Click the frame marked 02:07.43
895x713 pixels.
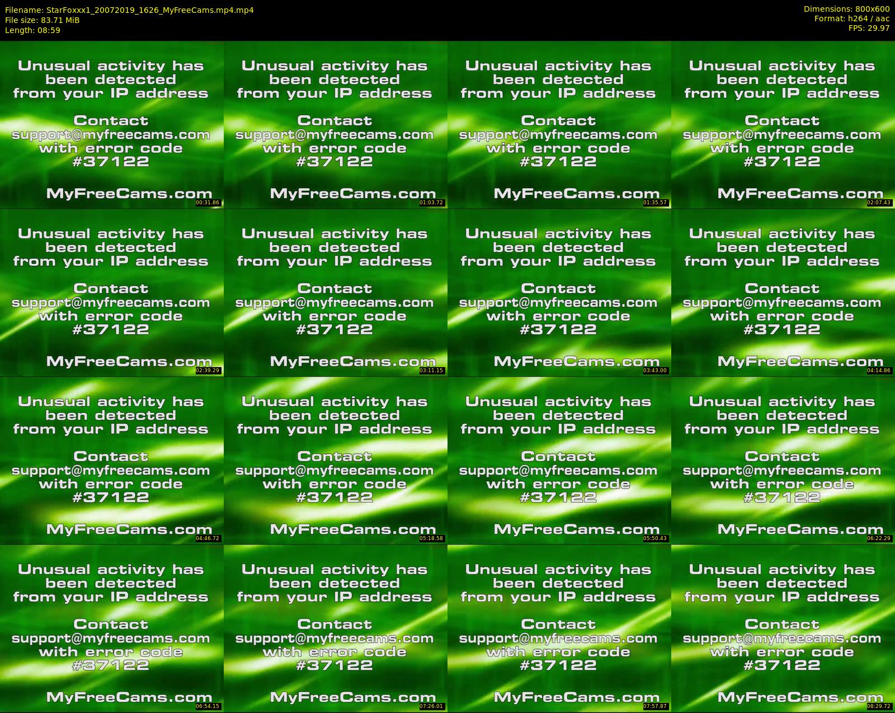(783, 124)
